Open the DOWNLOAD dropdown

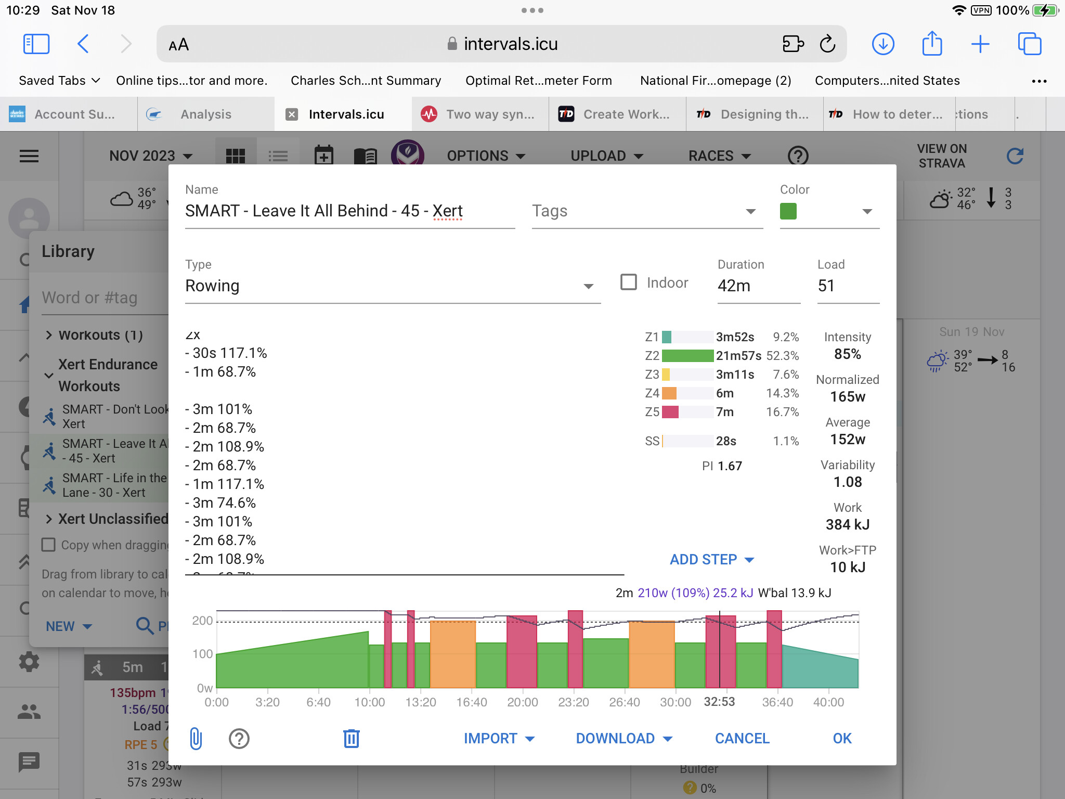coord(624,739)
